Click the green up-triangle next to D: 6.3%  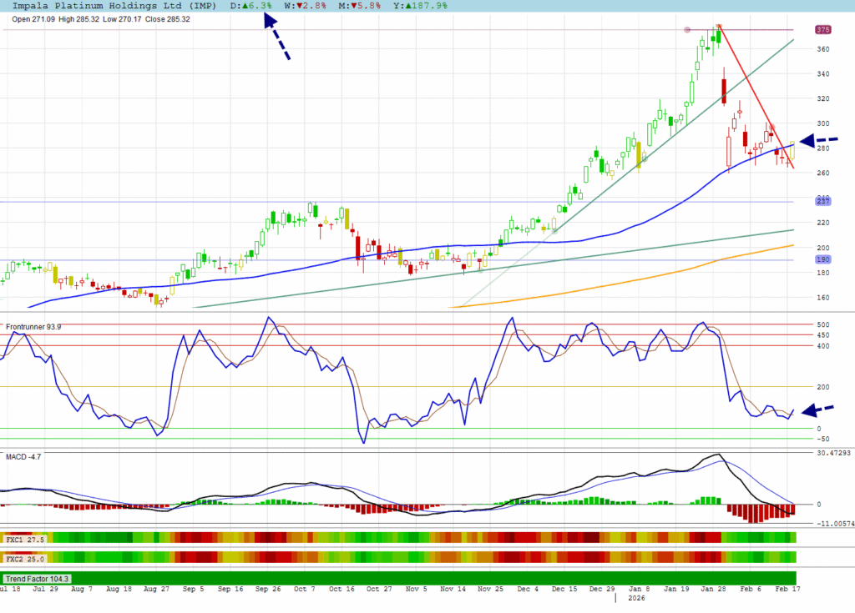click(245, 6)
